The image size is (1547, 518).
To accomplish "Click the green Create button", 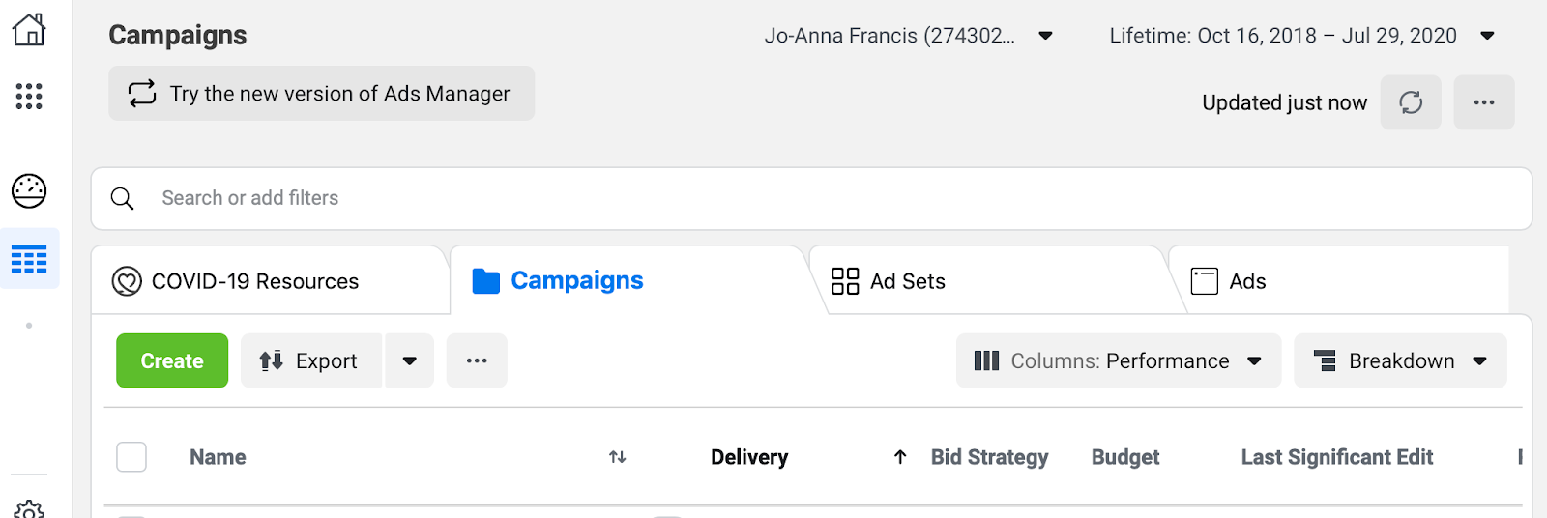I will pos(172,360).
